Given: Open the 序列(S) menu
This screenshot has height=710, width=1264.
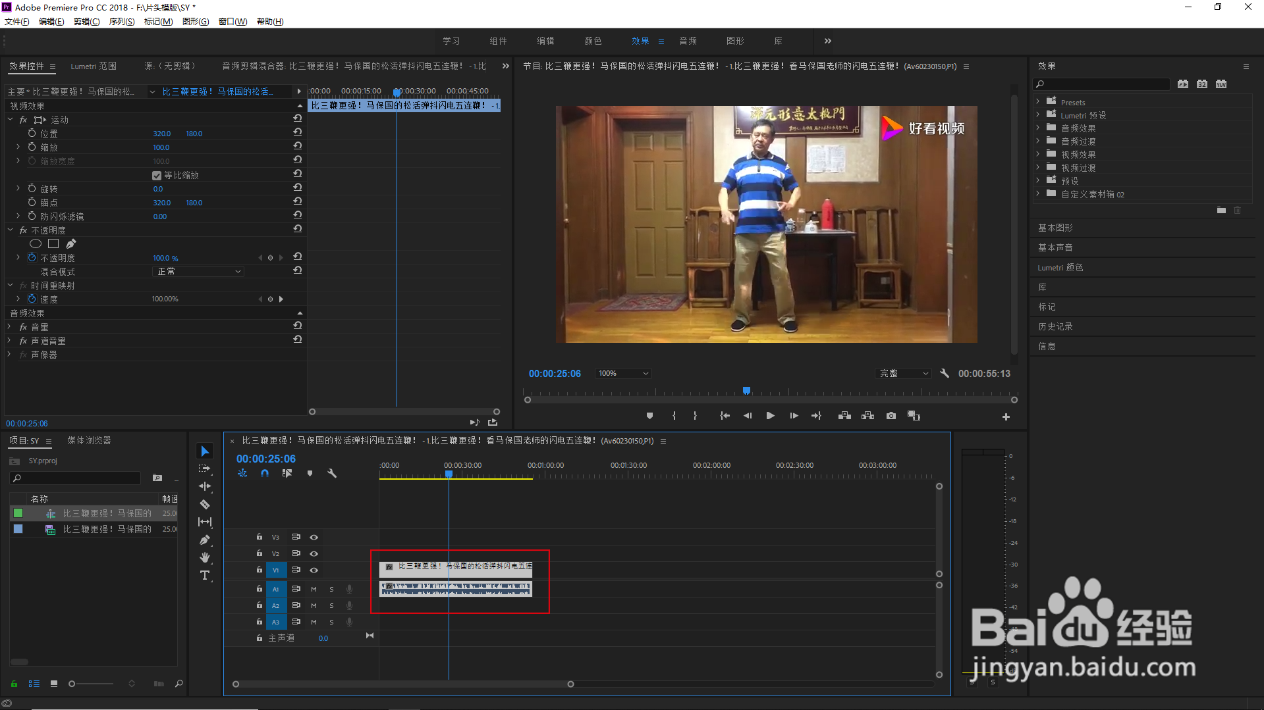Looking at the screenshot, I should [122, 22].
